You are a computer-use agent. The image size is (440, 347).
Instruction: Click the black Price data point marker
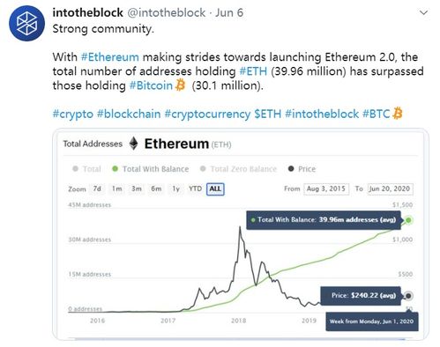pos(408,296)
